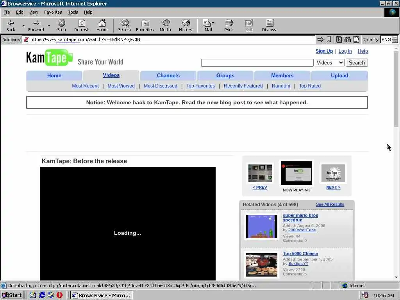Click the < PREV video link
Image resolution: width=400 pixels, height=300 pixels.
[260, 187]
